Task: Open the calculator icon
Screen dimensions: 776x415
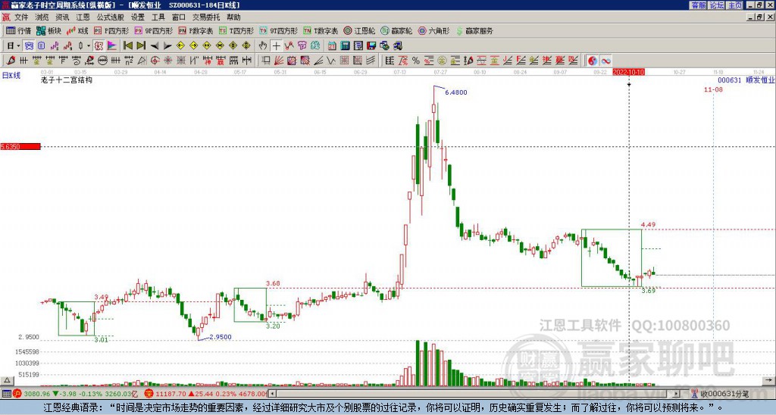Action: point(346,46)
